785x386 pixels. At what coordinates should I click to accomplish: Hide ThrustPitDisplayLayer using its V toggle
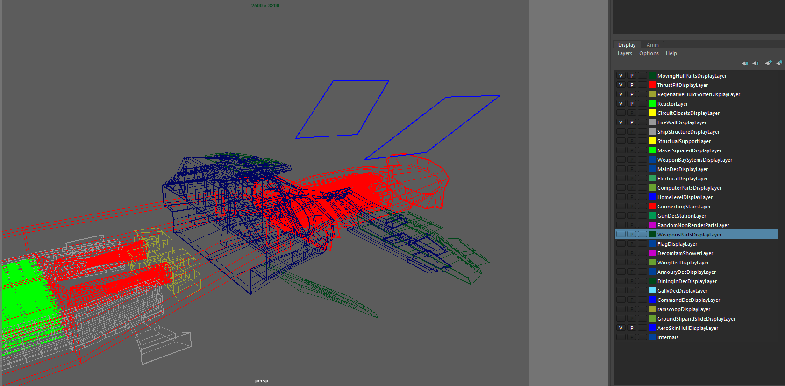point(621,85)
